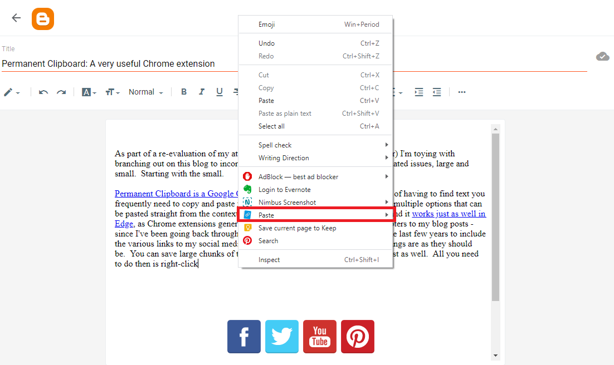Choose Select all in context menu
The height and width of the screenshot is (365, 614).
tap(315, 126)
